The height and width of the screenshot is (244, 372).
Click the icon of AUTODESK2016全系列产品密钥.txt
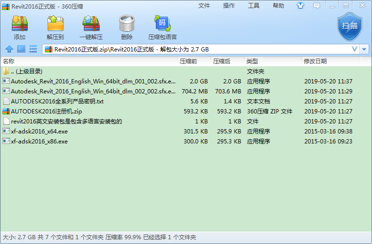pyautogui.click(x=6, y=101)
